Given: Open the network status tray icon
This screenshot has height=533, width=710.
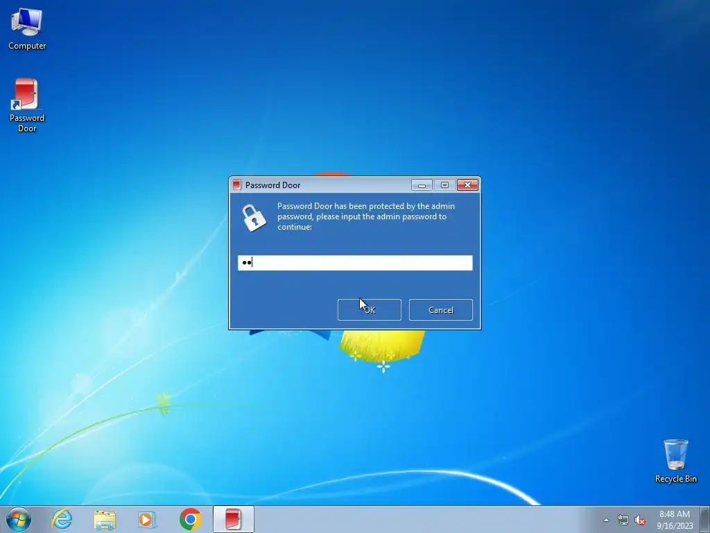Looking at the screenshot, I should click(623, 520).
